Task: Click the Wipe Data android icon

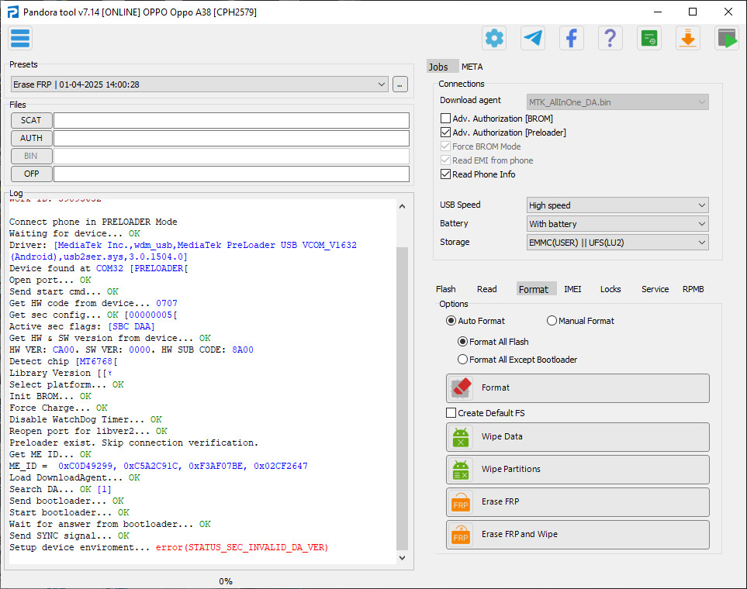Action: pos(461,436)
